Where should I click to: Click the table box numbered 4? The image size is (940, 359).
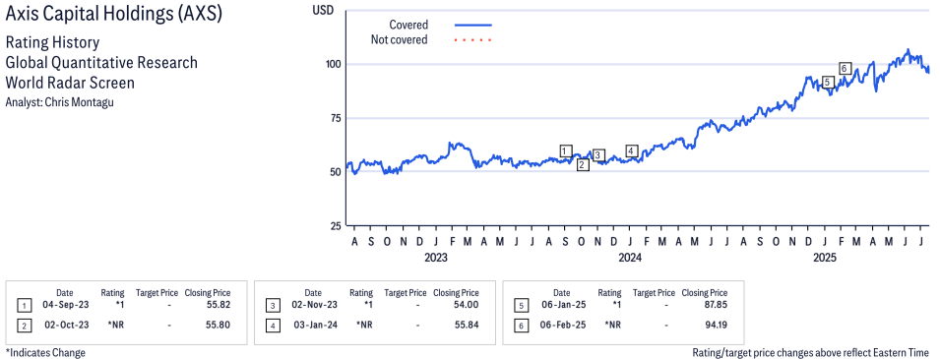(273, 326)
